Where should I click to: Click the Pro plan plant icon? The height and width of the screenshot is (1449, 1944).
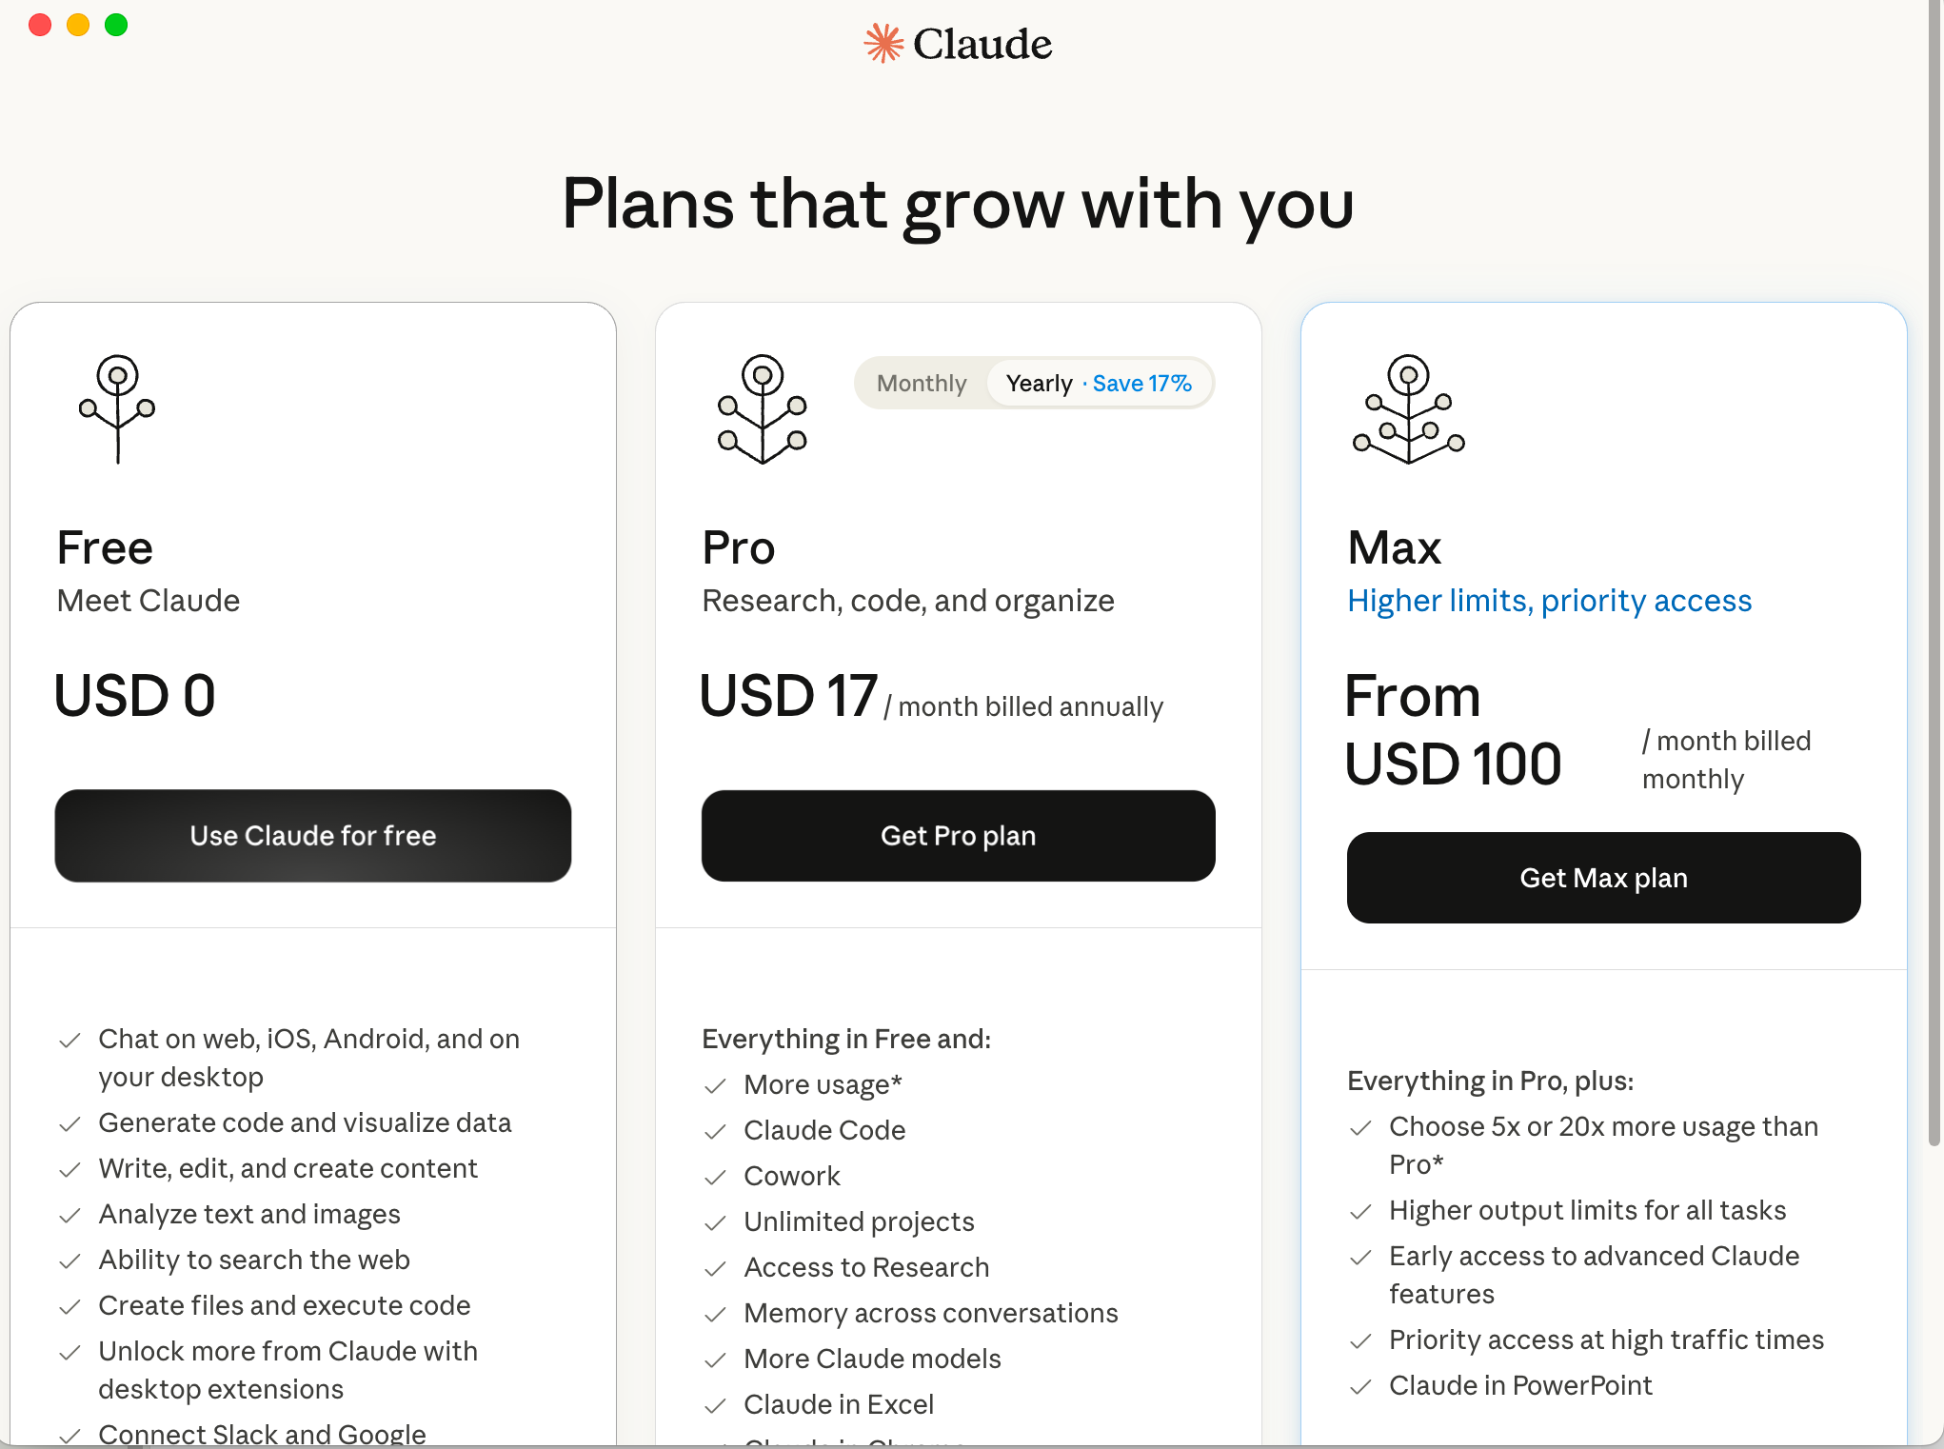(761, 409)
